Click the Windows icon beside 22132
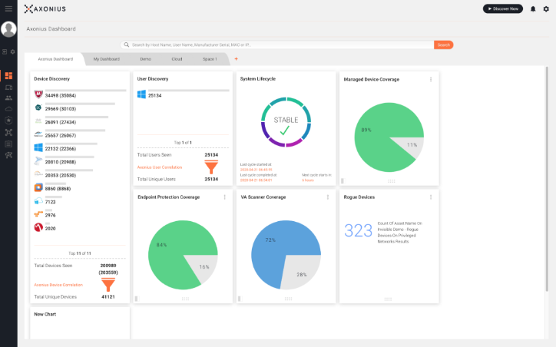The height and width of the screenshot is (347, 556). point(38,147)
